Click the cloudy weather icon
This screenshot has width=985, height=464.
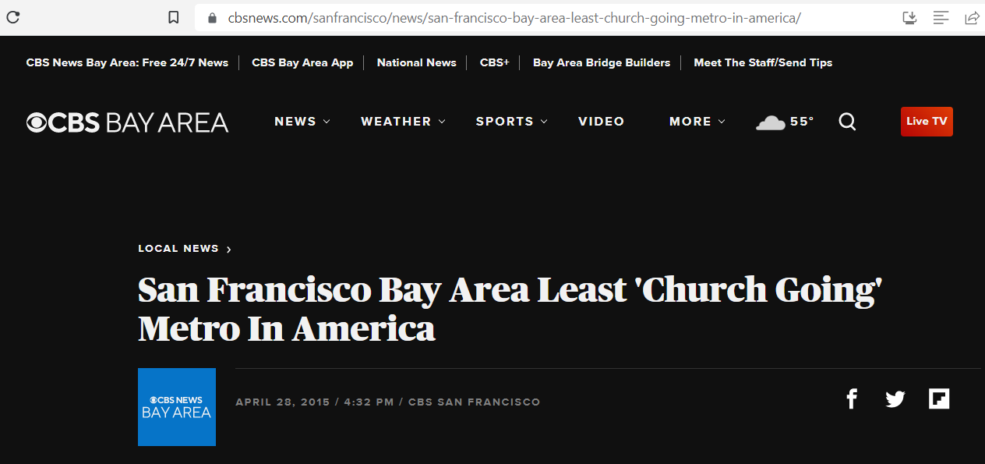(x=770, y=122)
